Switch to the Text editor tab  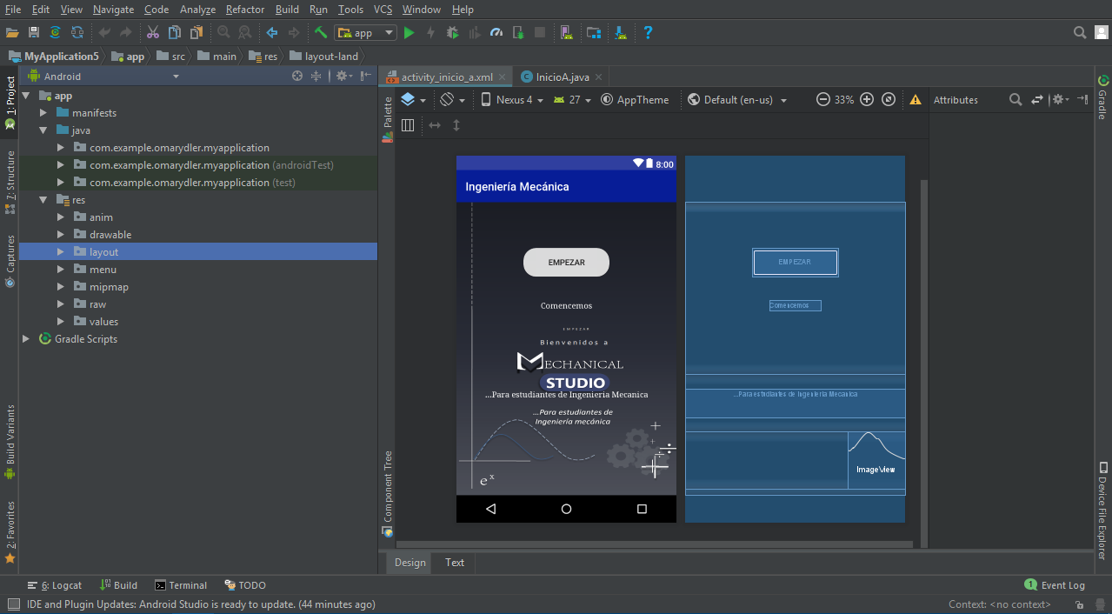[x=455, y=563]
